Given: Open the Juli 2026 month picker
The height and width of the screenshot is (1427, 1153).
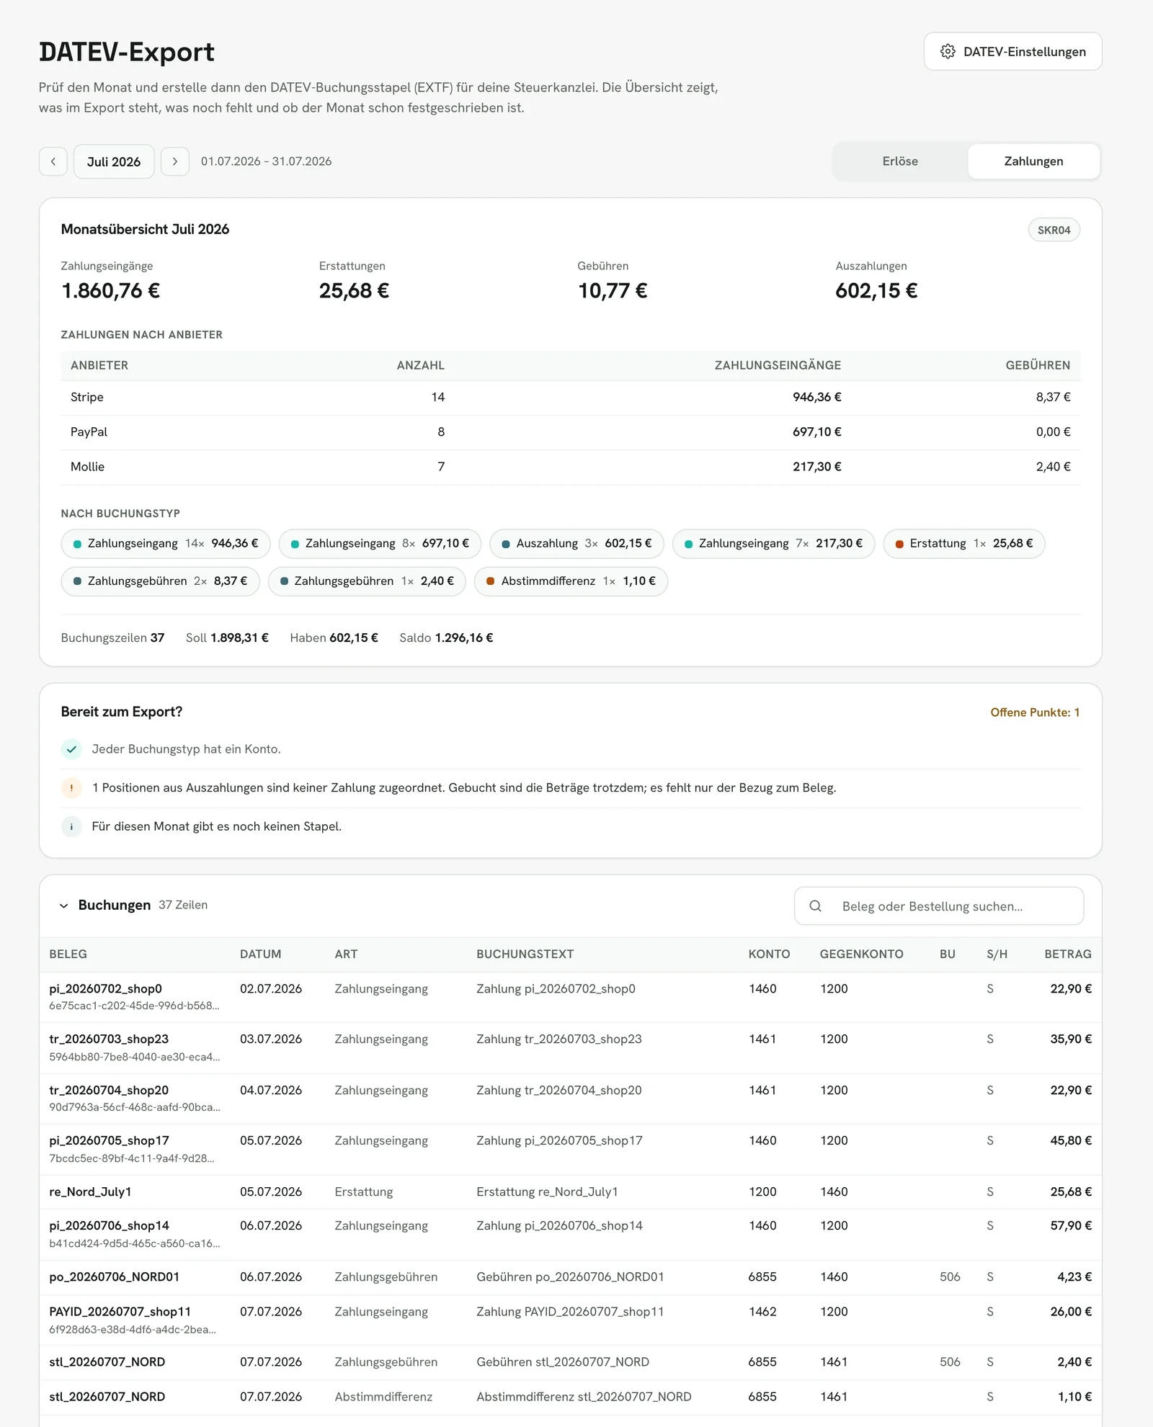Looking at the screenshot, I should point(114,161).
